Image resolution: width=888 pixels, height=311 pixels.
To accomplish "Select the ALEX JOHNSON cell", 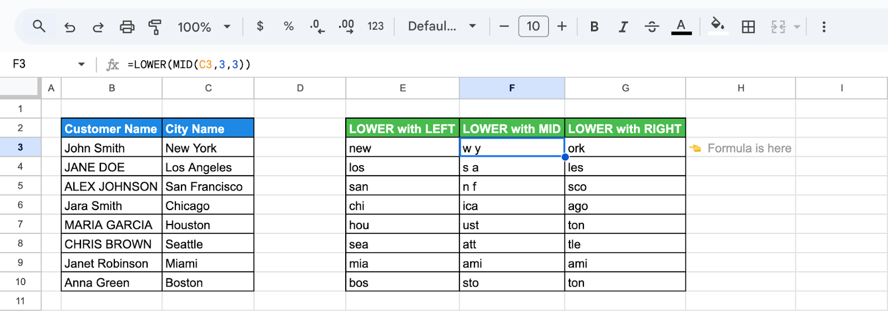I will pyautogui.click(x=112, y=186).
